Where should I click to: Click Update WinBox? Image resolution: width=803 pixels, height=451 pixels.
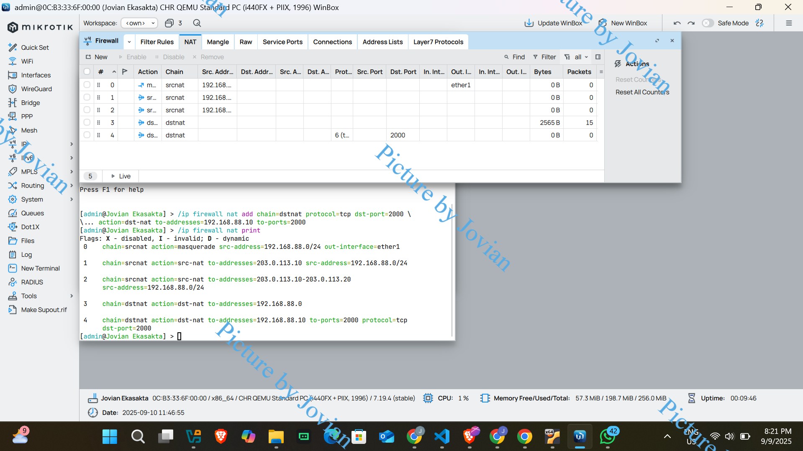[x=553, y=23]
